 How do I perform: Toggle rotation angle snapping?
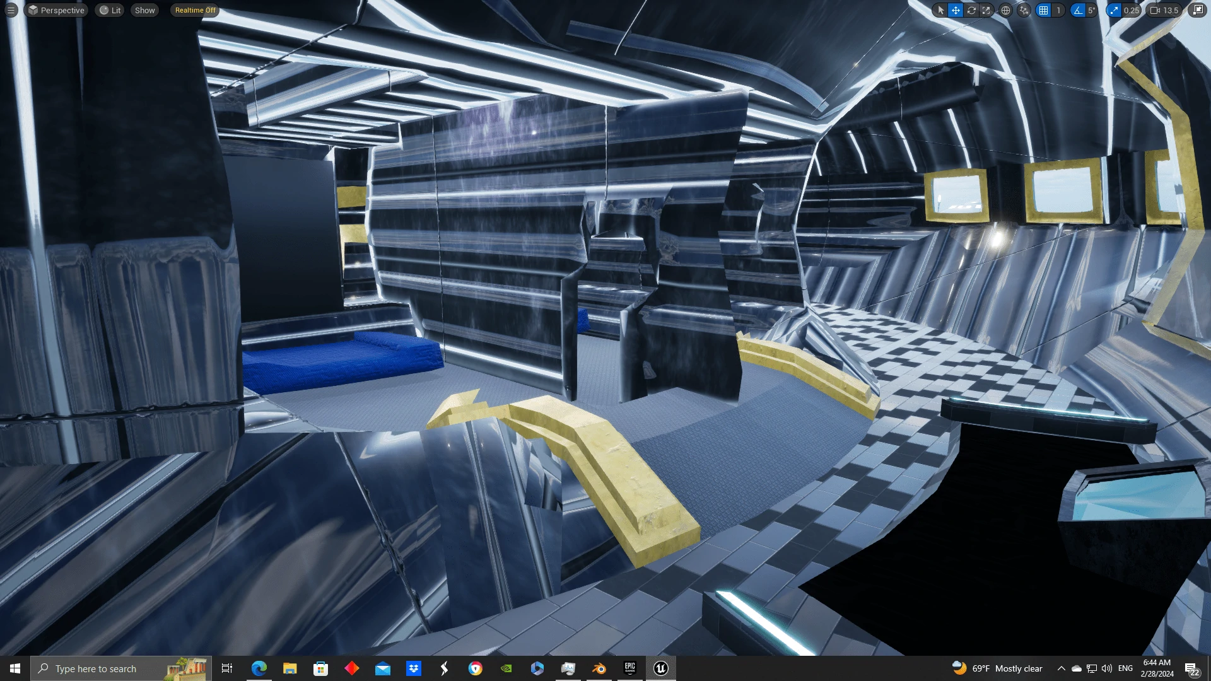click(x=1078, y=10)
